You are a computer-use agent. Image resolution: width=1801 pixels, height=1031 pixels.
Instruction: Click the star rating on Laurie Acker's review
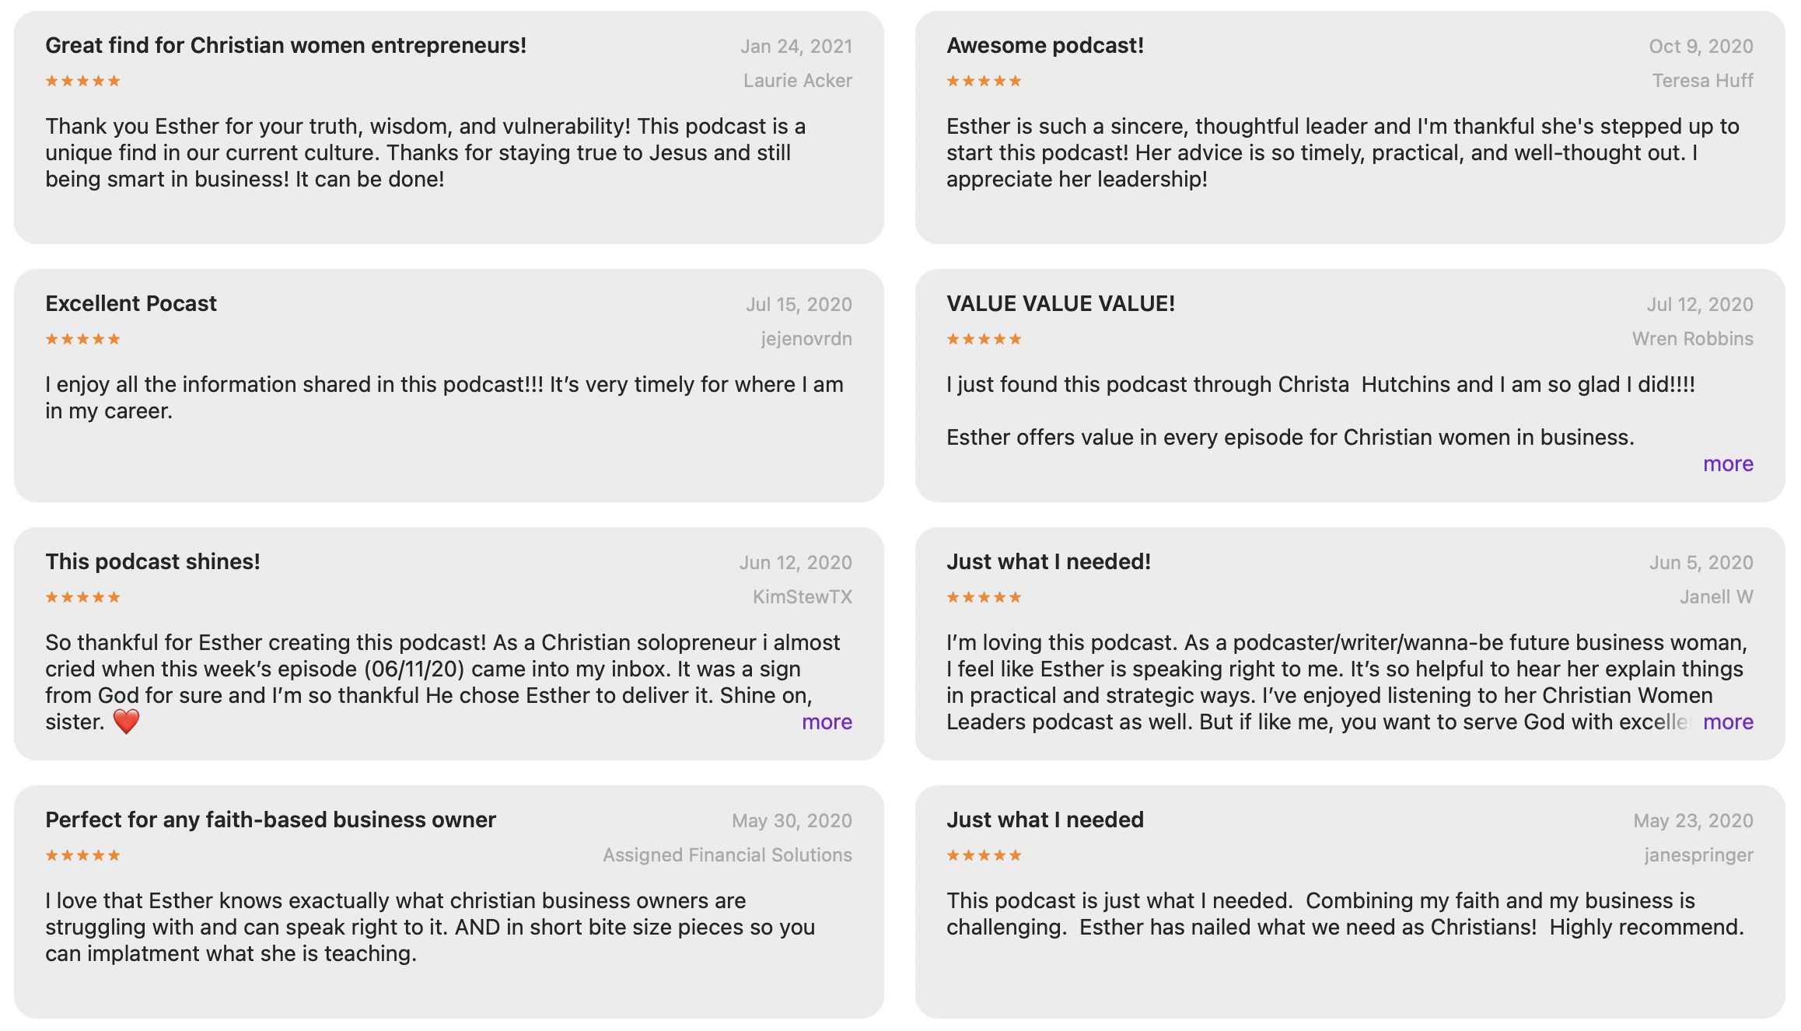point(82,81)
